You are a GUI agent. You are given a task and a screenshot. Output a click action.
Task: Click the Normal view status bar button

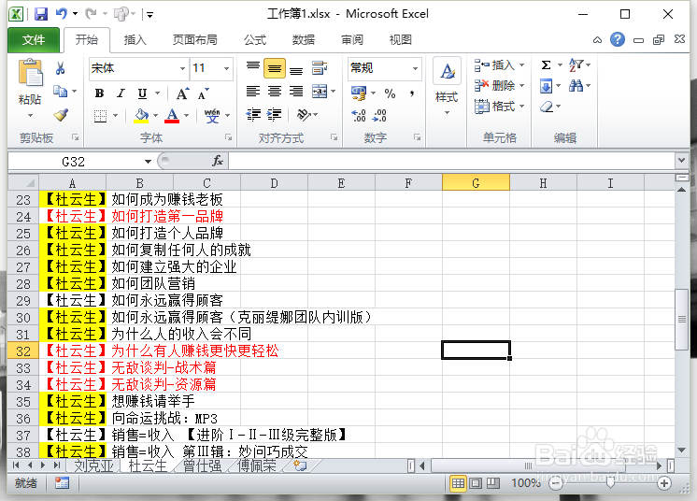pyautogui.click(x=458, y=483)
